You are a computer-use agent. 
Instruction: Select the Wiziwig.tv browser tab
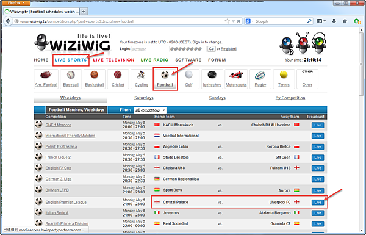(x=42, y=11)
